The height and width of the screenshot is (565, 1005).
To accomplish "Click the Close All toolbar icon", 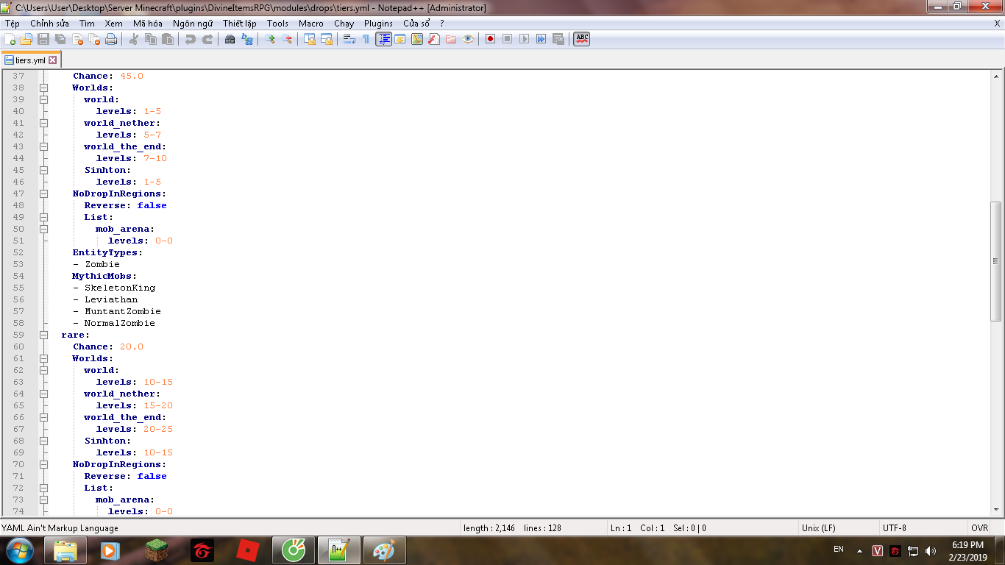I will coord(94,39).
